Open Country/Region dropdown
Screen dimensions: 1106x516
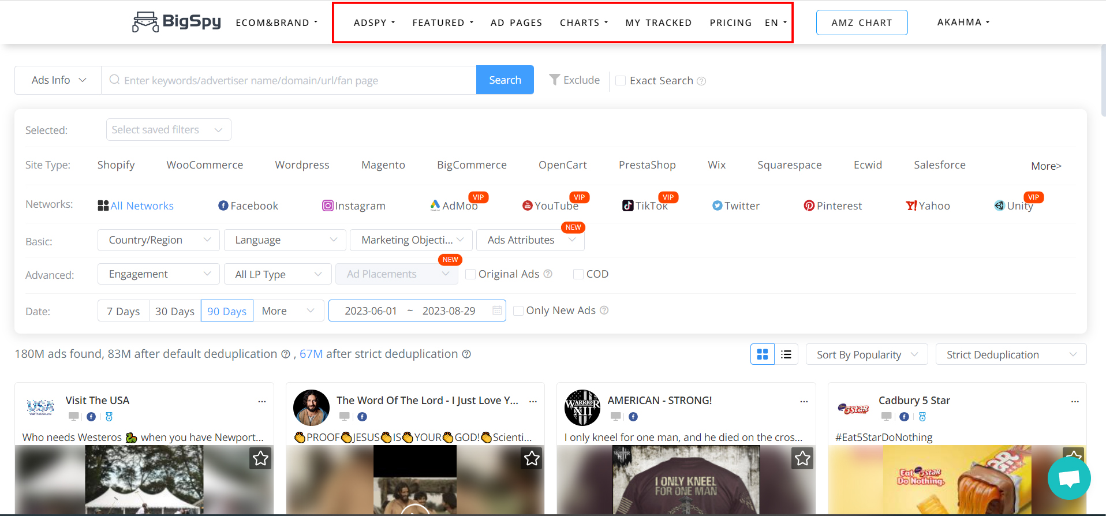tap(159, 240)
